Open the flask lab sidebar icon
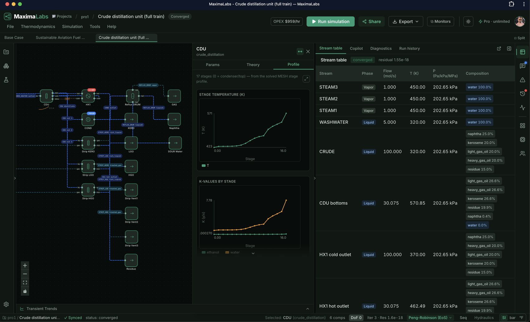The image size is (530, 322). point(6,80)
